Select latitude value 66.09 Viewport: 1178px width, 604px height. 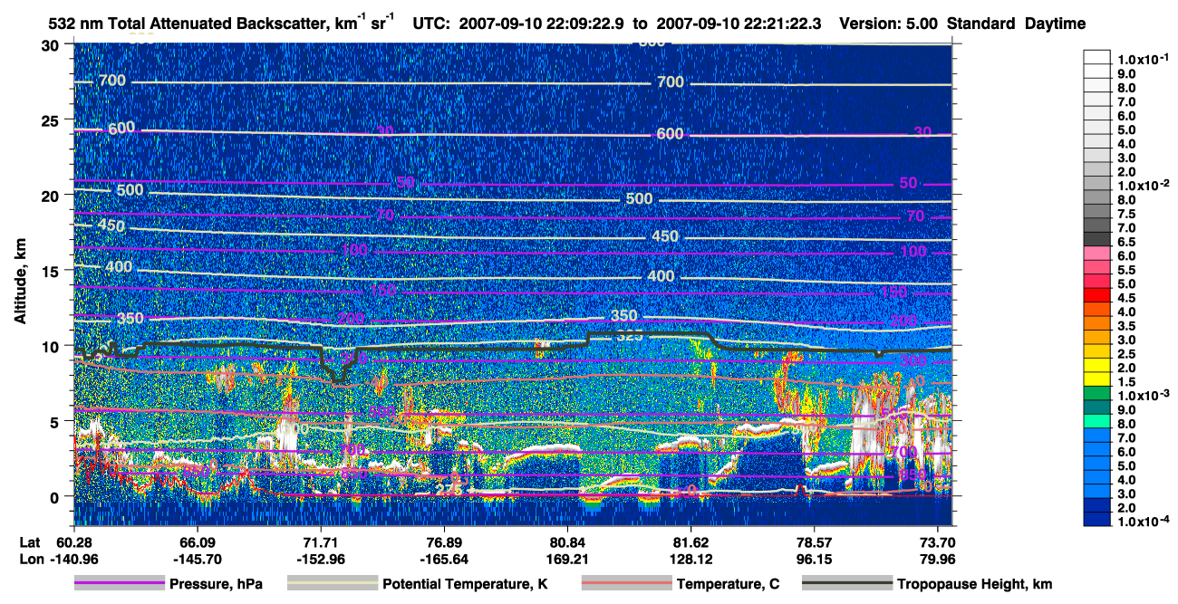click(x=197, y=542)
